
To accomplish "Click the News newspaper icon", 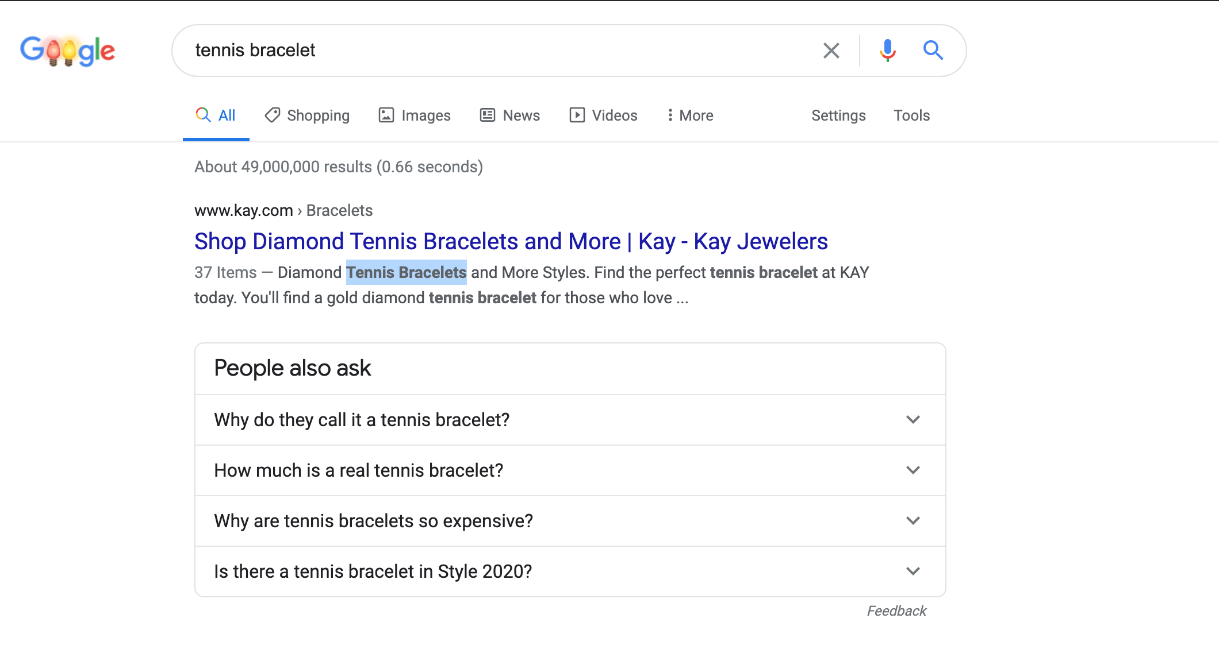I will click(x=486, y=115).
